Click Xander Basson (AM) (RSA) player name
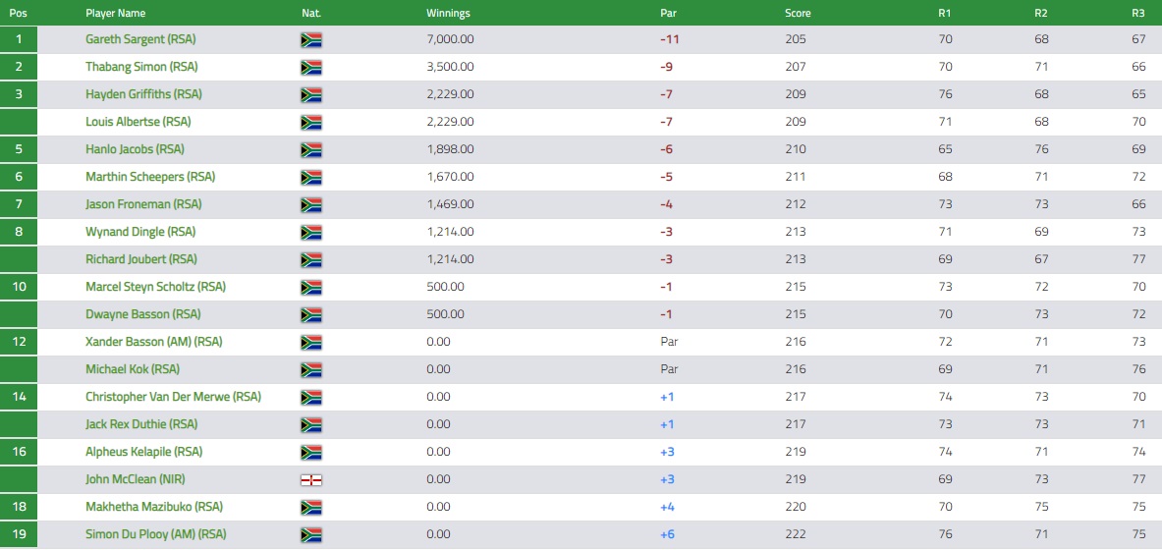 pyautogui.click(x=154, y=342)
